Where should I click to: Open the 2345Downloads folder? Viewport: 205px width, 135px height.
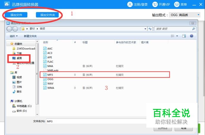click(x=24, y=49)
